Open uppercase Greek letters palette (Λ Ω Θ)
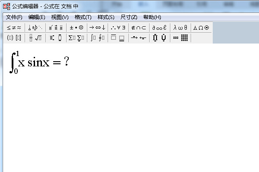 coord(201,28)
